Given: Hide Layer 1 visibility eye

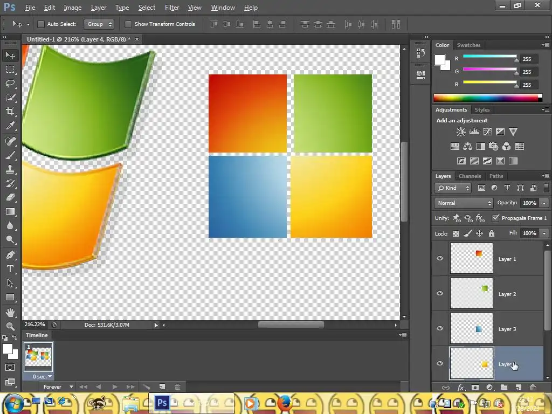Looking at the screenshot, I should point(440,258).
